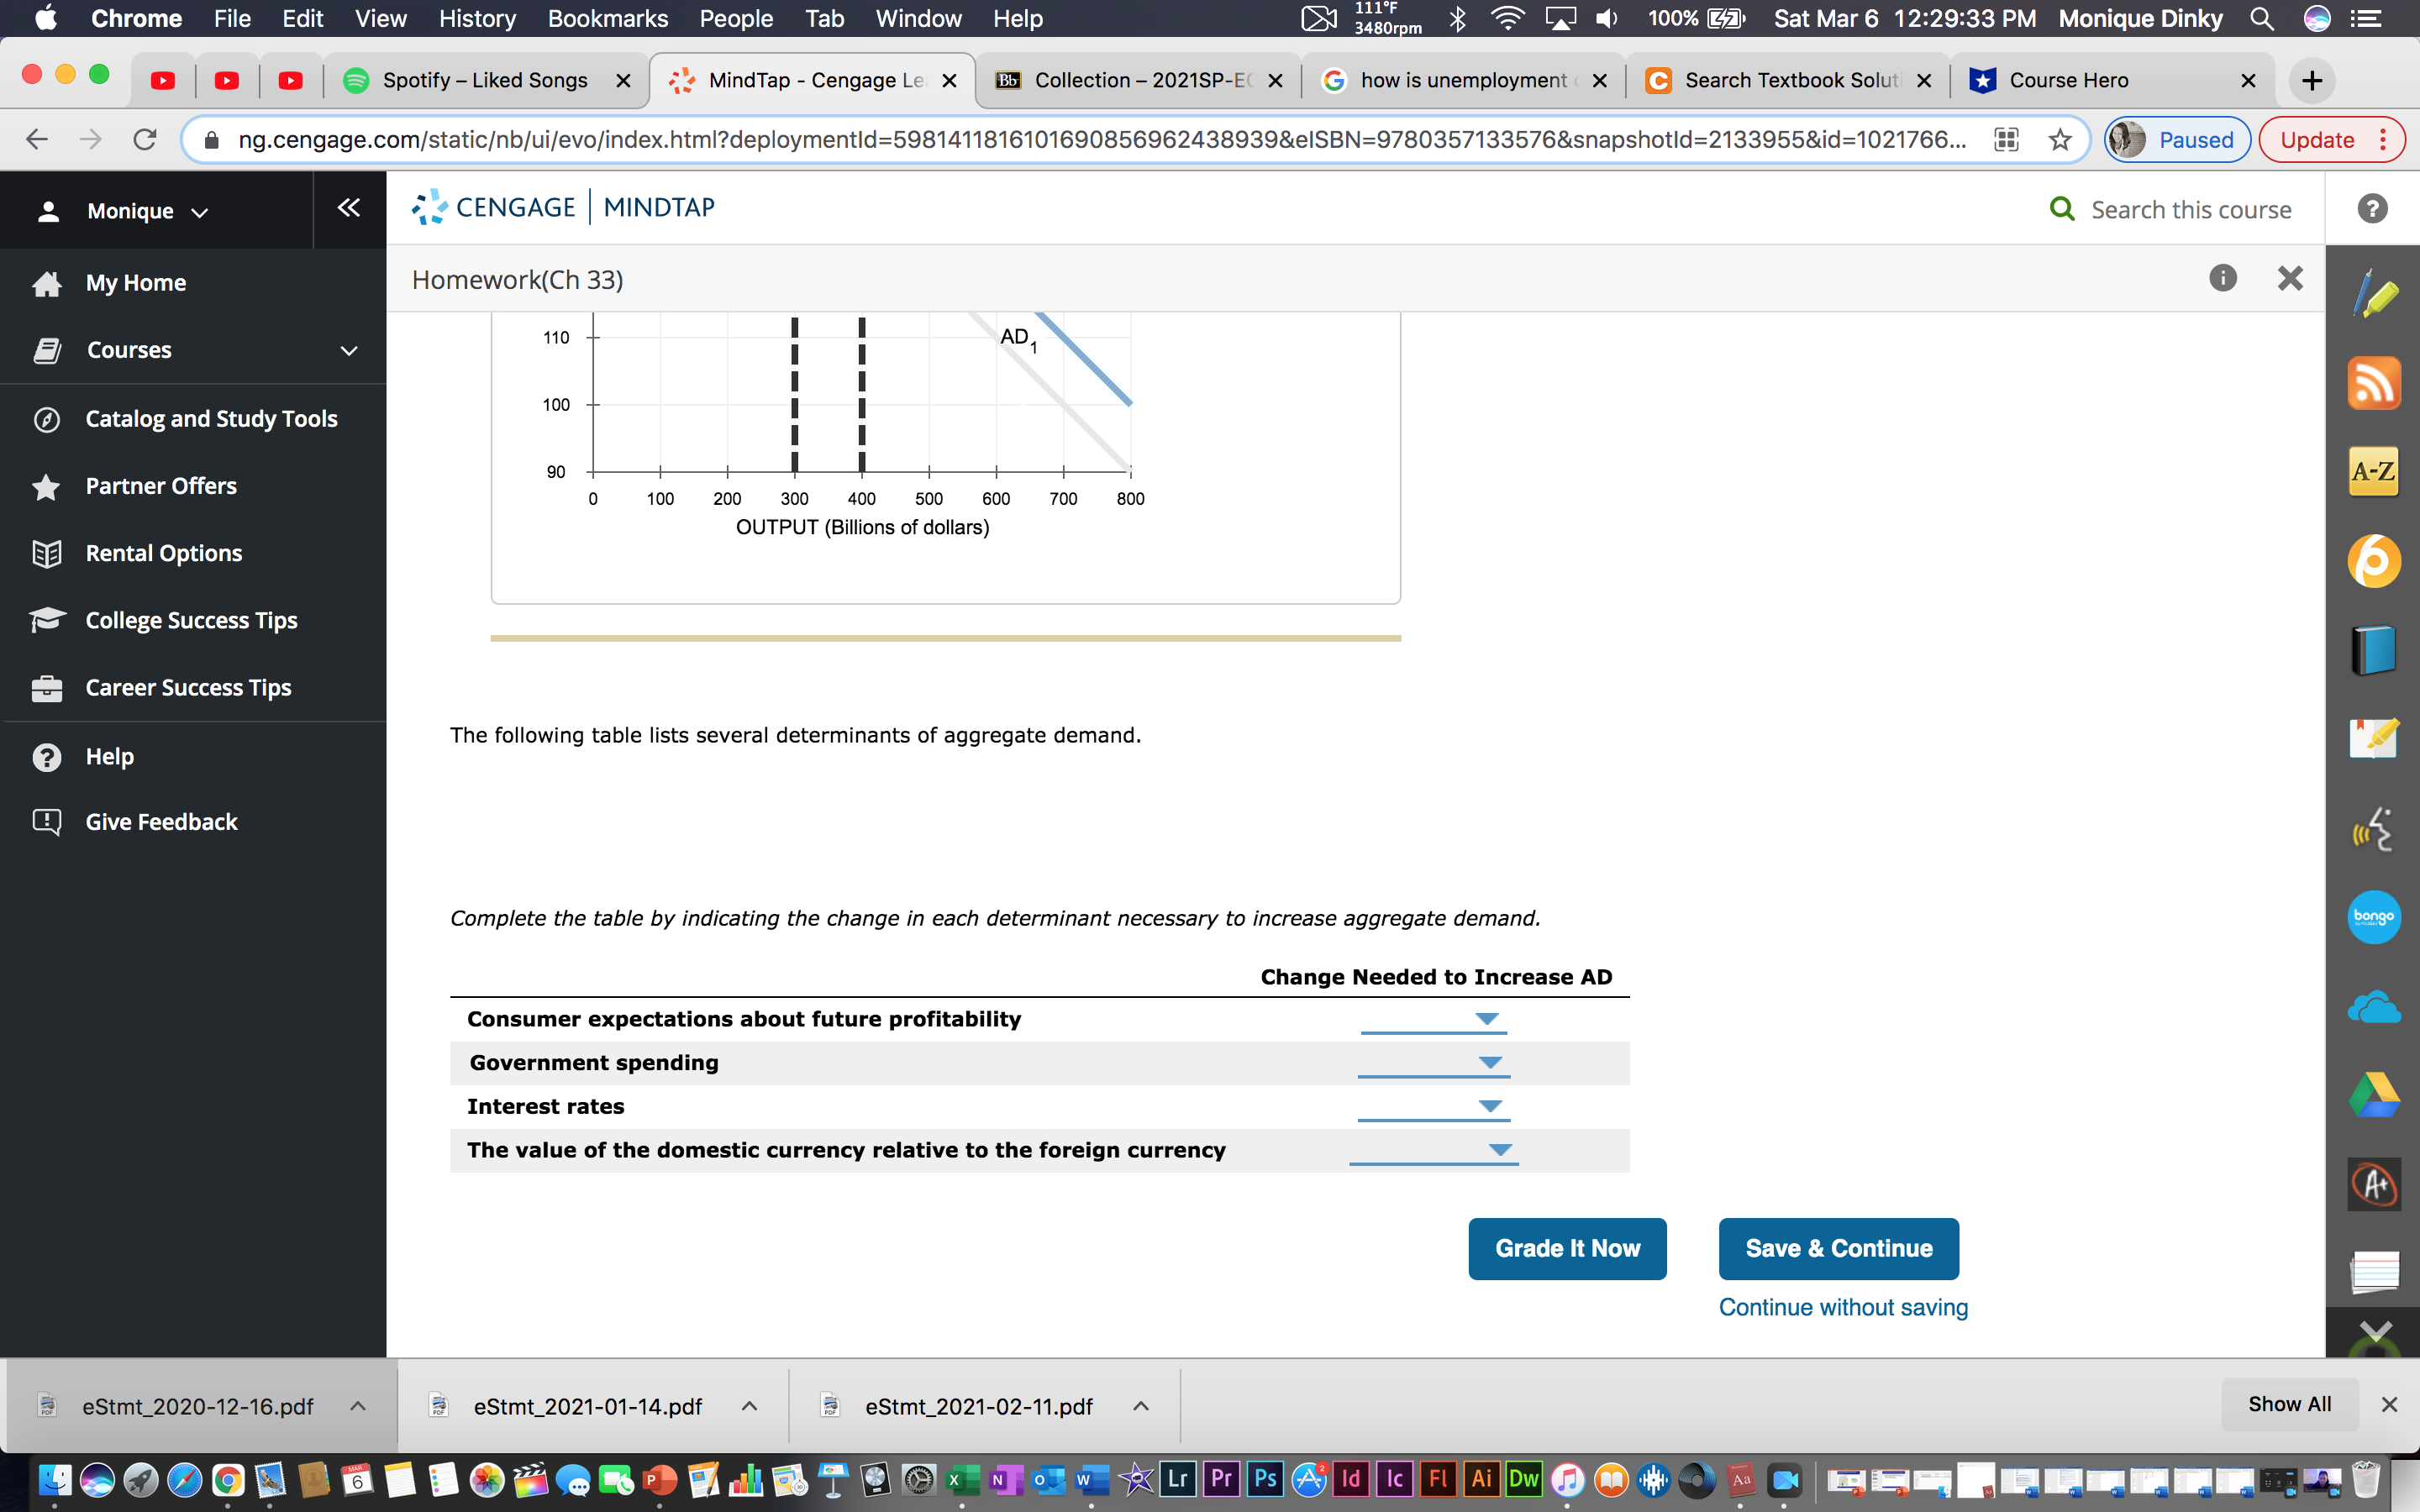Switch to the Course Hero tab
2420x1512 pixels.
pyautogui.click(x=2068, y=80)
